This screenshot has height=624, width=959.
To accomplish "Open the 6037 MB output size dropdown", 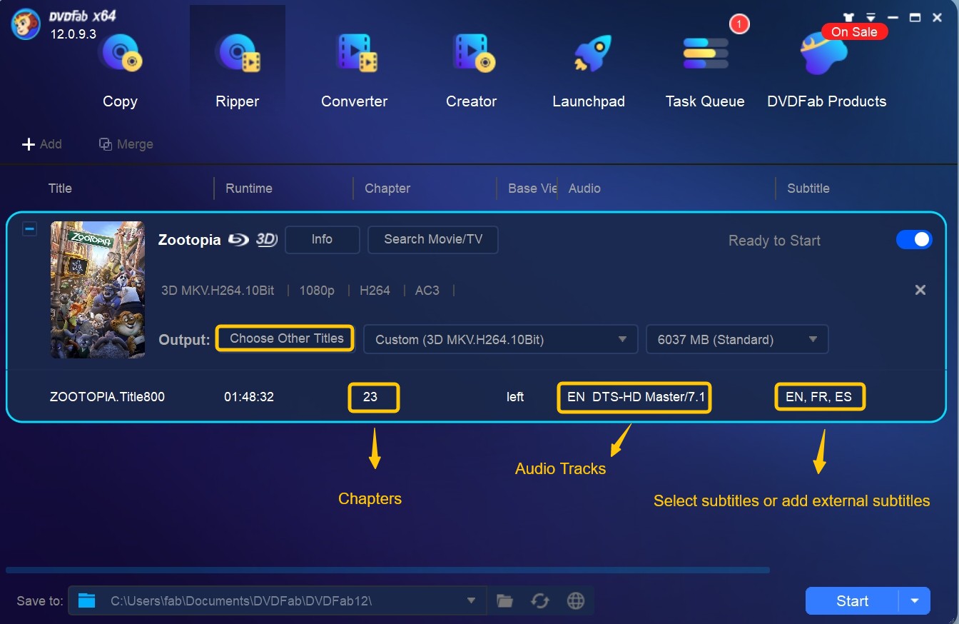I will (x=737, y=340).
